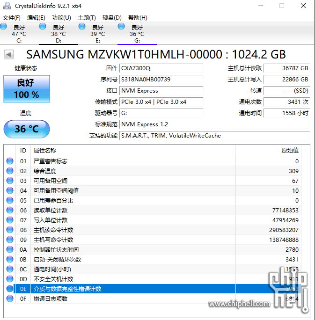The height and width of the screenshot is (320, 315).
Task: Click status orb of attribute 0F row
Action: point(10,298)
